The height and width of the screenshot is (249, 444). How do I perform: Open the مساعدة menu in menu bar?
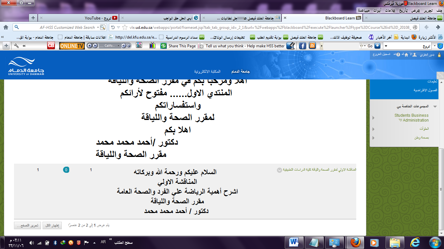364,10
